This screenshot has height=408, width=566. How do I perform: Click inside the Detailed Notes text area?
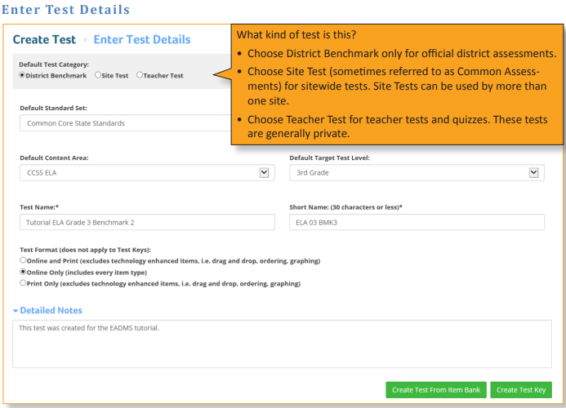[x=283, y=344]
